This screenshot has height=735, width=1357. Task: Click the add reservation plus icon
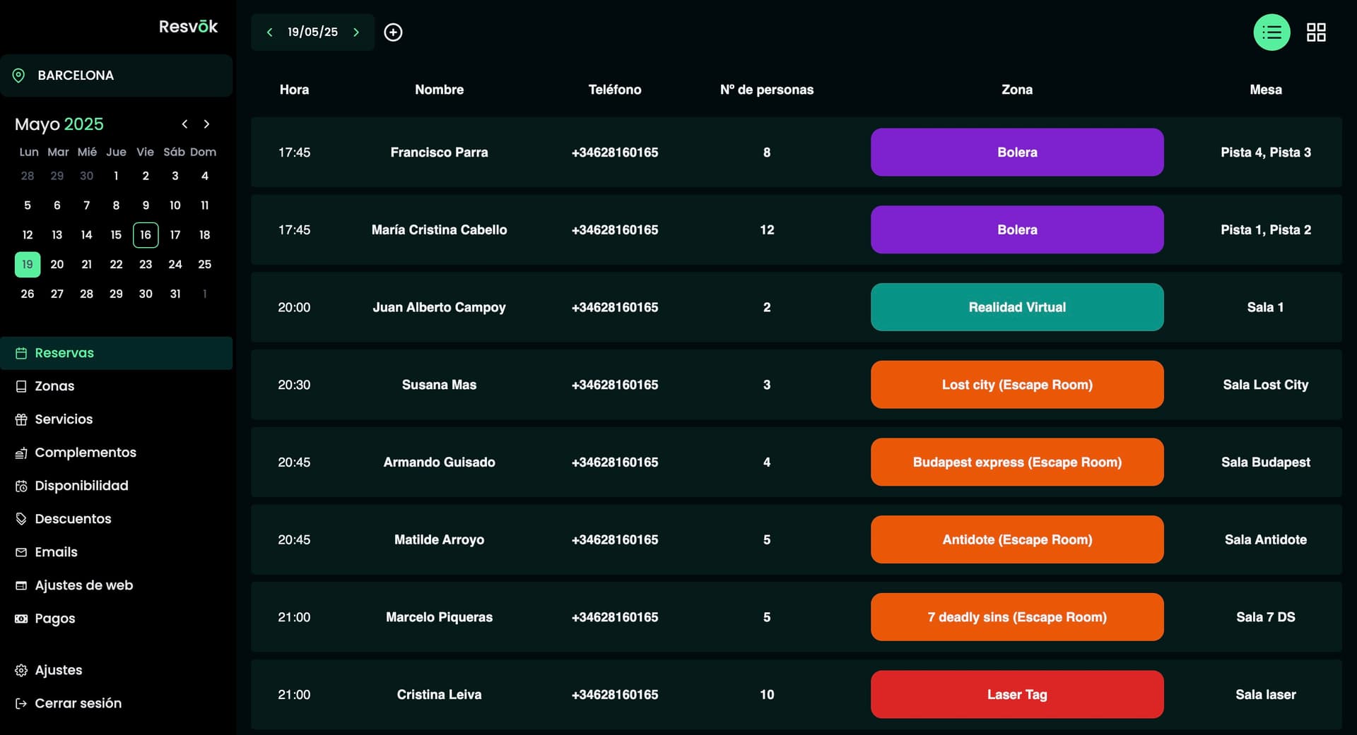click(x=393, y=32)
